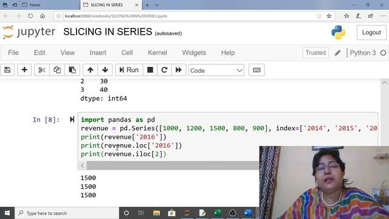Open the Insert menu
This screenshot has height=219, width=389.
tap(98, 53)
